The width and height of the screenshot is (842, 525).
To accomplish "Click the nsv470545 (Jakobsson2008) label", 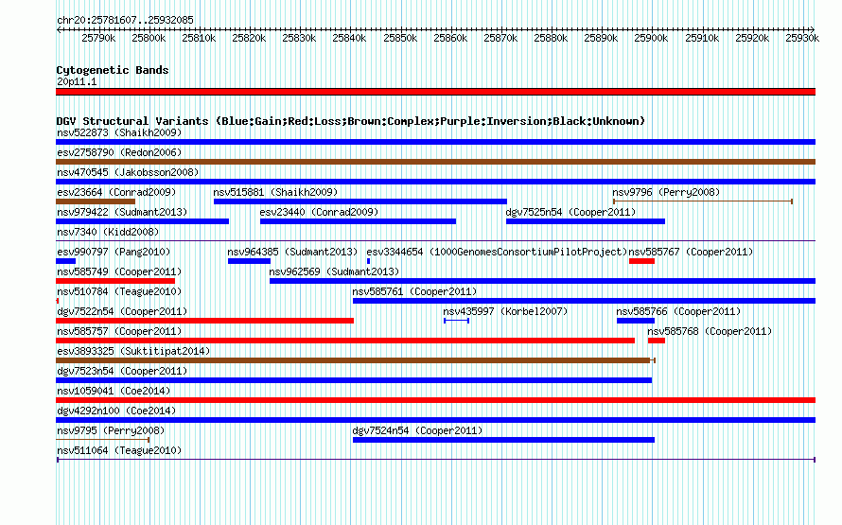I will click(128, 172).
